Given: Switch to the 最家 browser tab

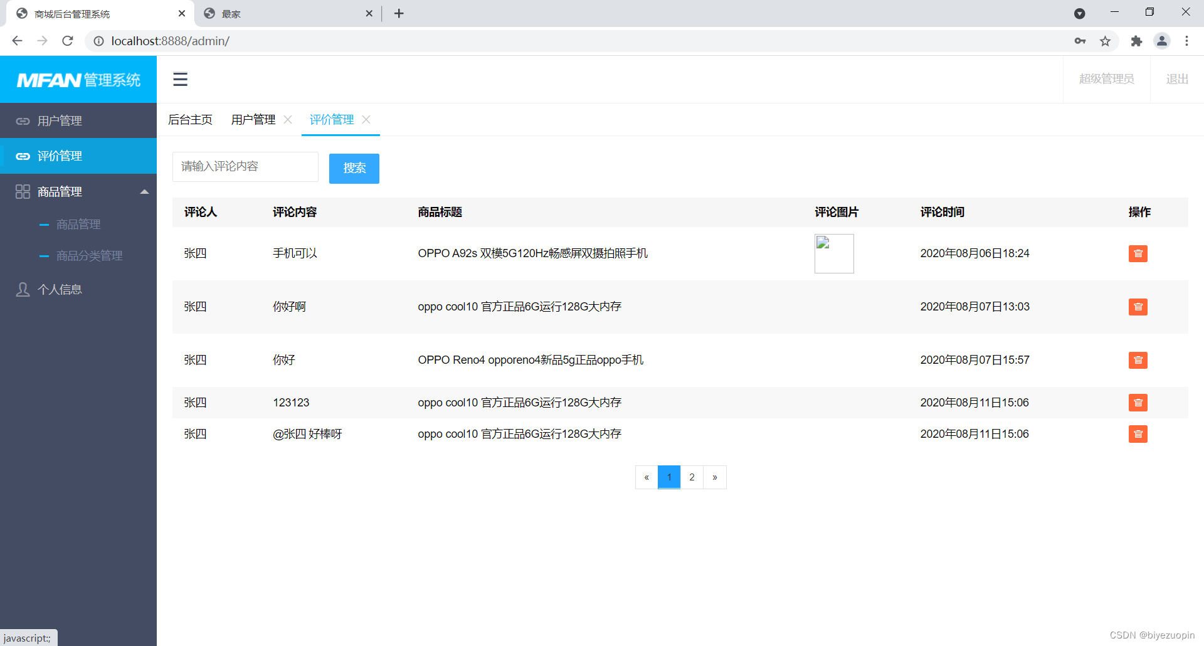Looking at the screenshot, I should (288, 13).
